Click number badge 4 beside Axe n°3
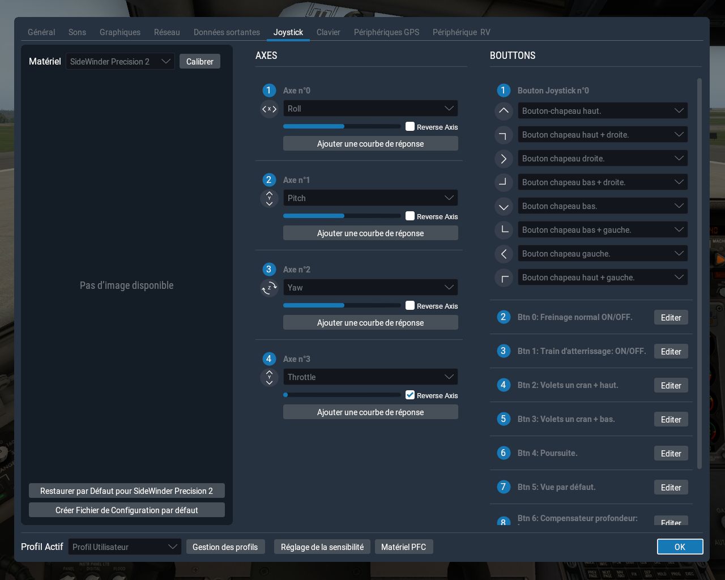 [x=269, y=359]
